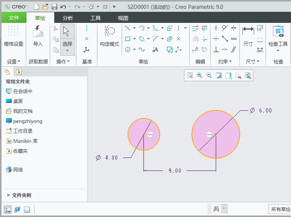Click the Modify tool in Editing group

(195, 28)
